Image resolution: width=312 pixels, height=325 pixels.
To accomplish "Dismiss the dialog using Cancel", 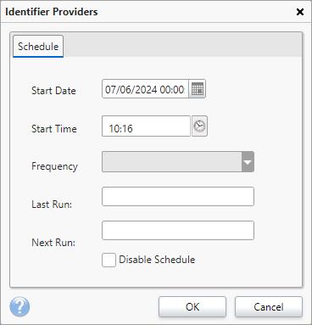I will click(269, 307).
